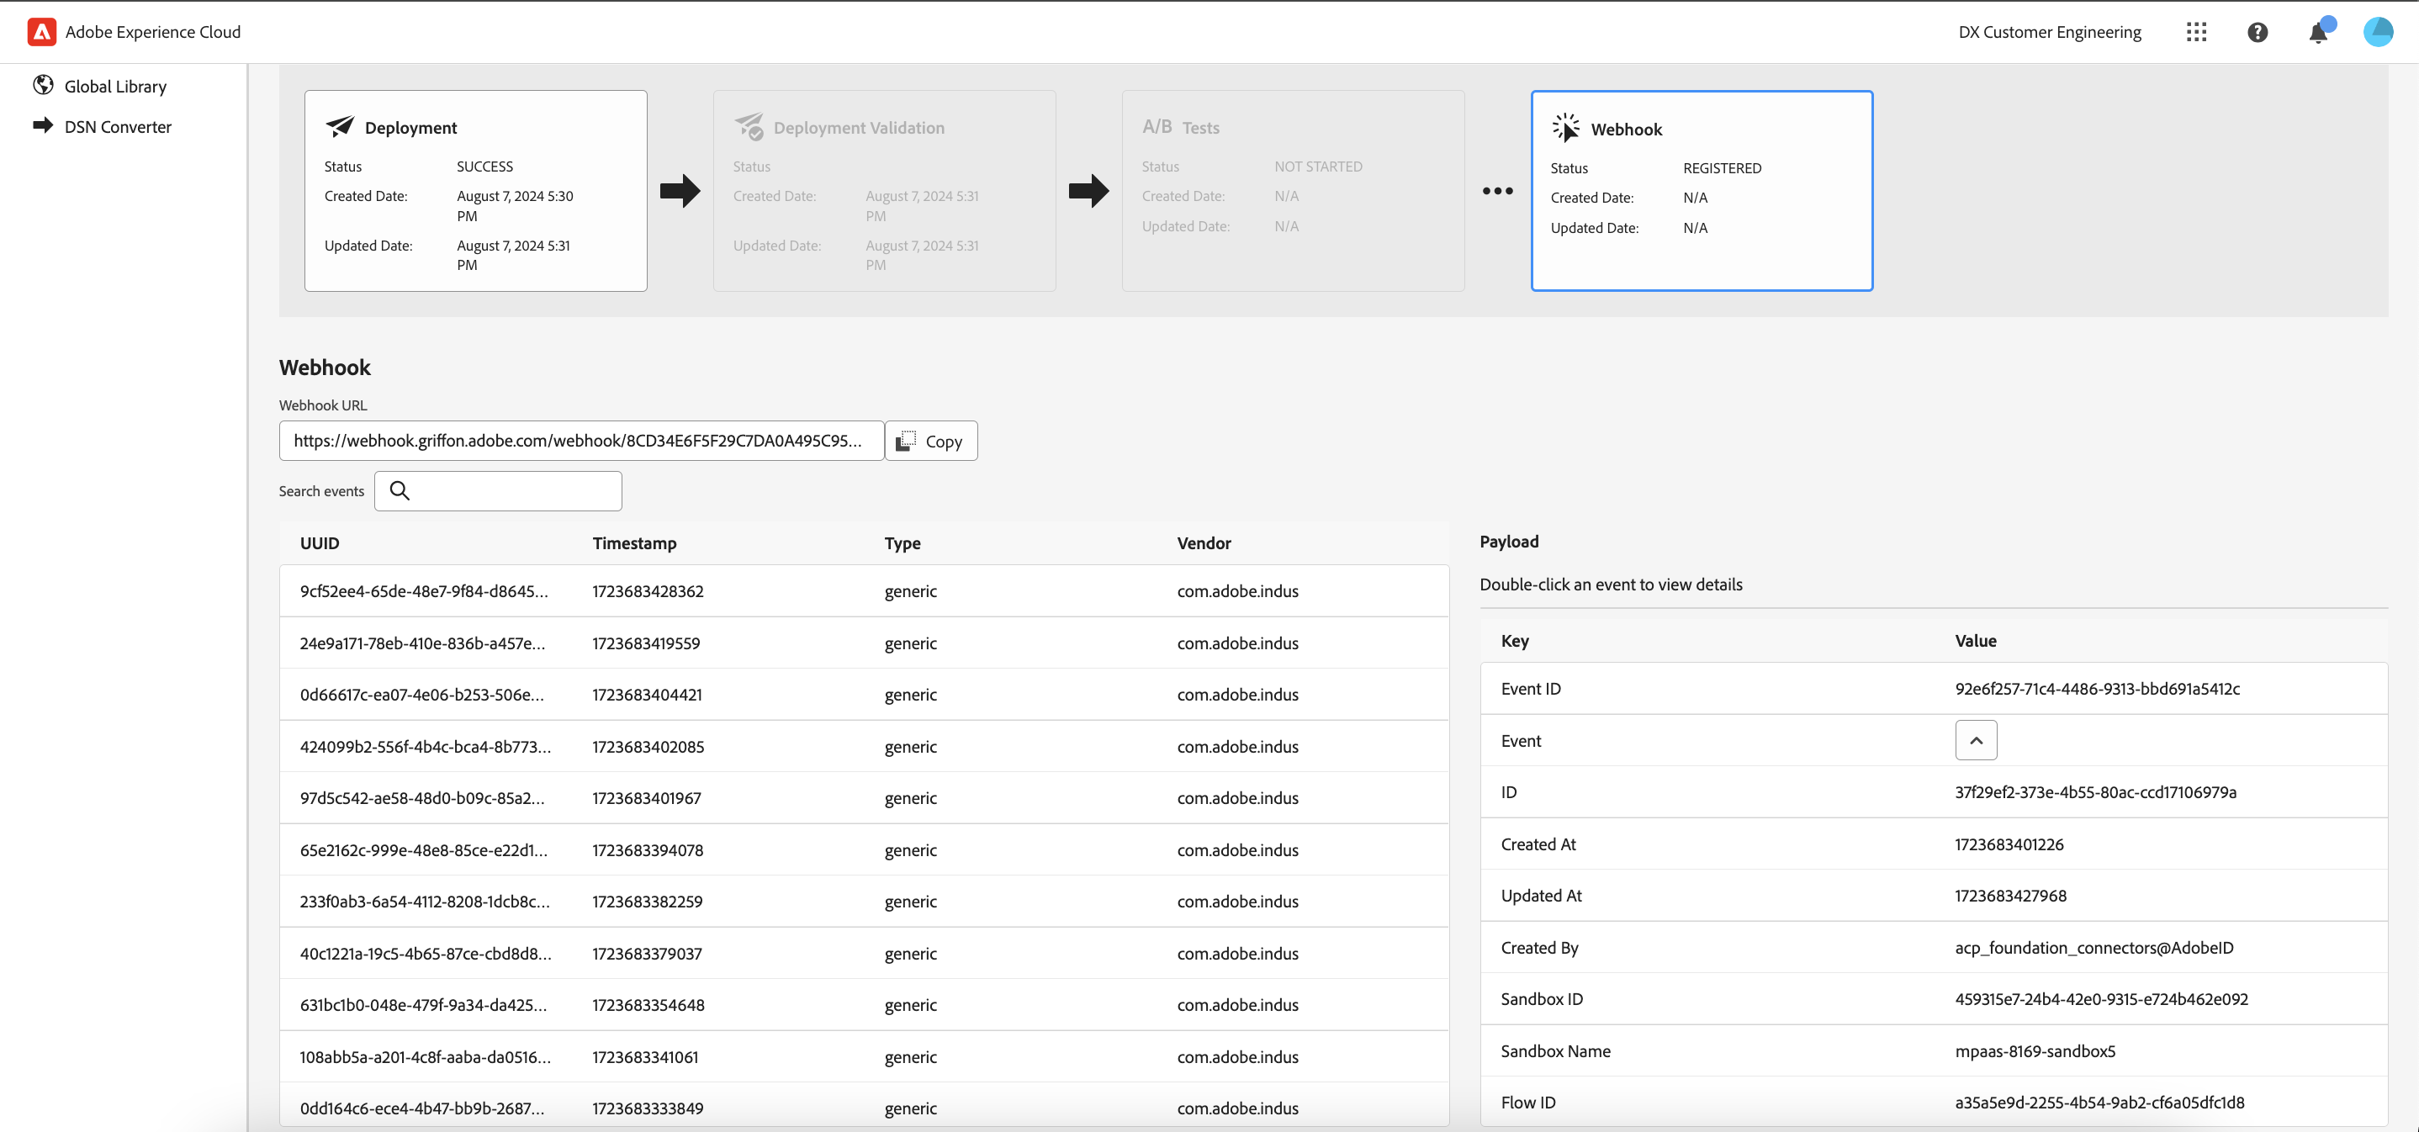Screen dimensions: 2419x1132
Task: Click the search magnifier icon in Search events
Action: (x=399, y=490)
